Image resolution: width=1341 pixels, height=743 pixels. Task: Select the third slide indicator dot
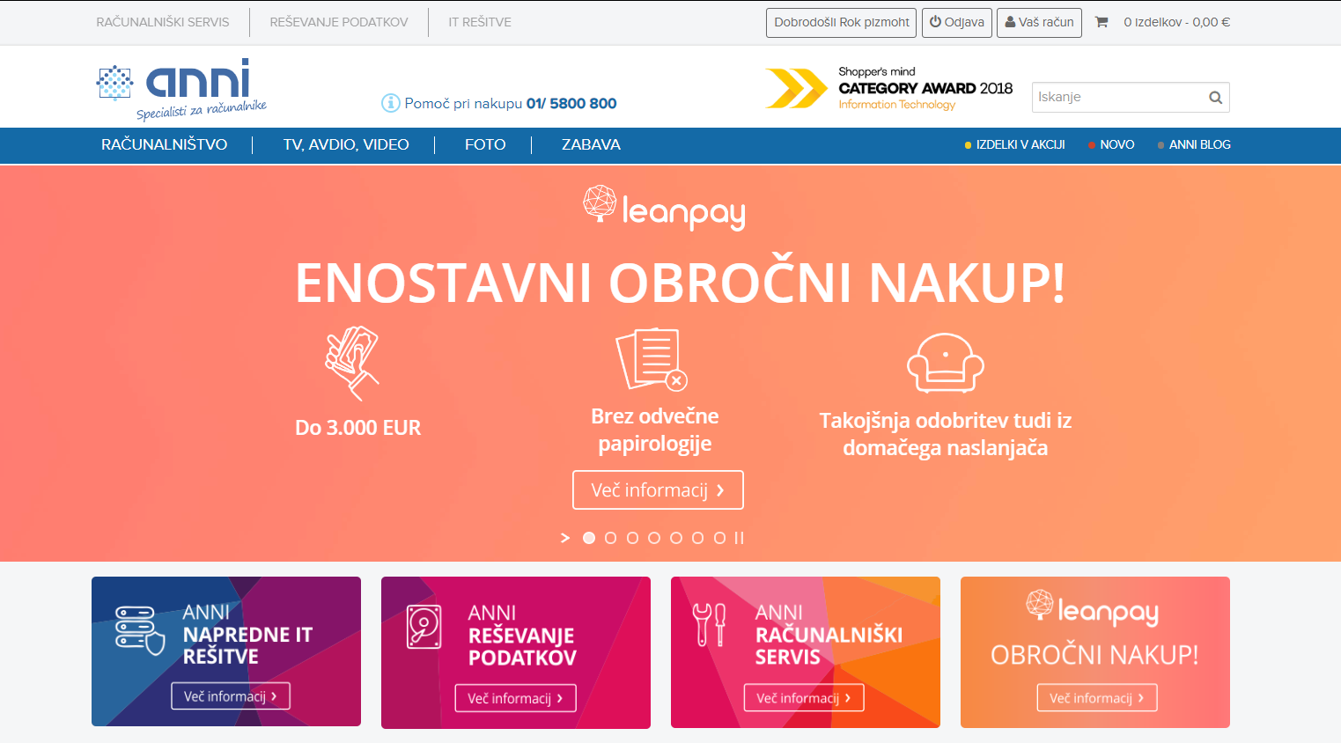tap(632, 538)
